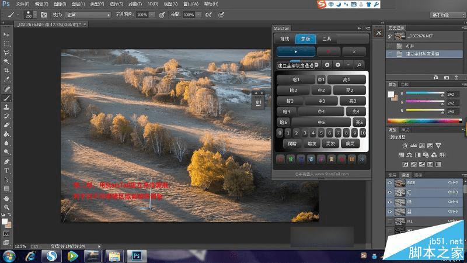Toggle pressure for opacity icon
Viewport: 467px width, 263px height.
point(162,15)
